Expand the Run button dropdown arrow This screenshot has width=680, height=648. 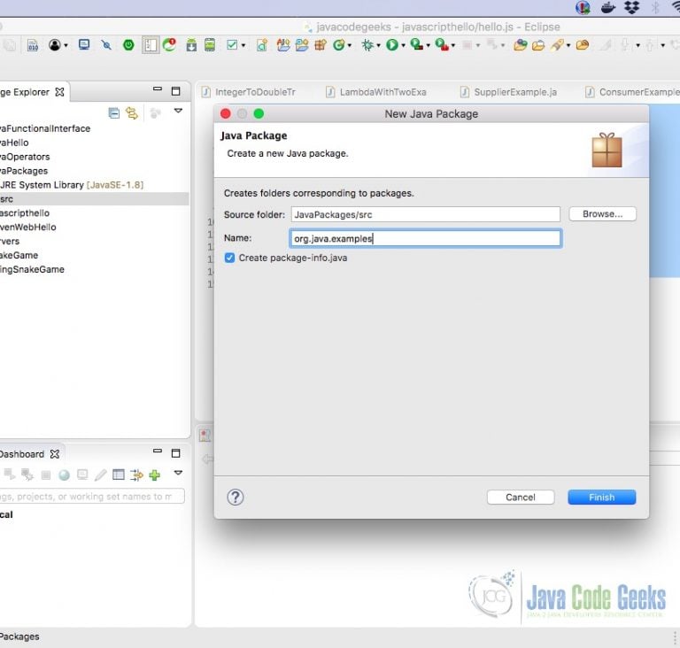(x=404, y=45)
